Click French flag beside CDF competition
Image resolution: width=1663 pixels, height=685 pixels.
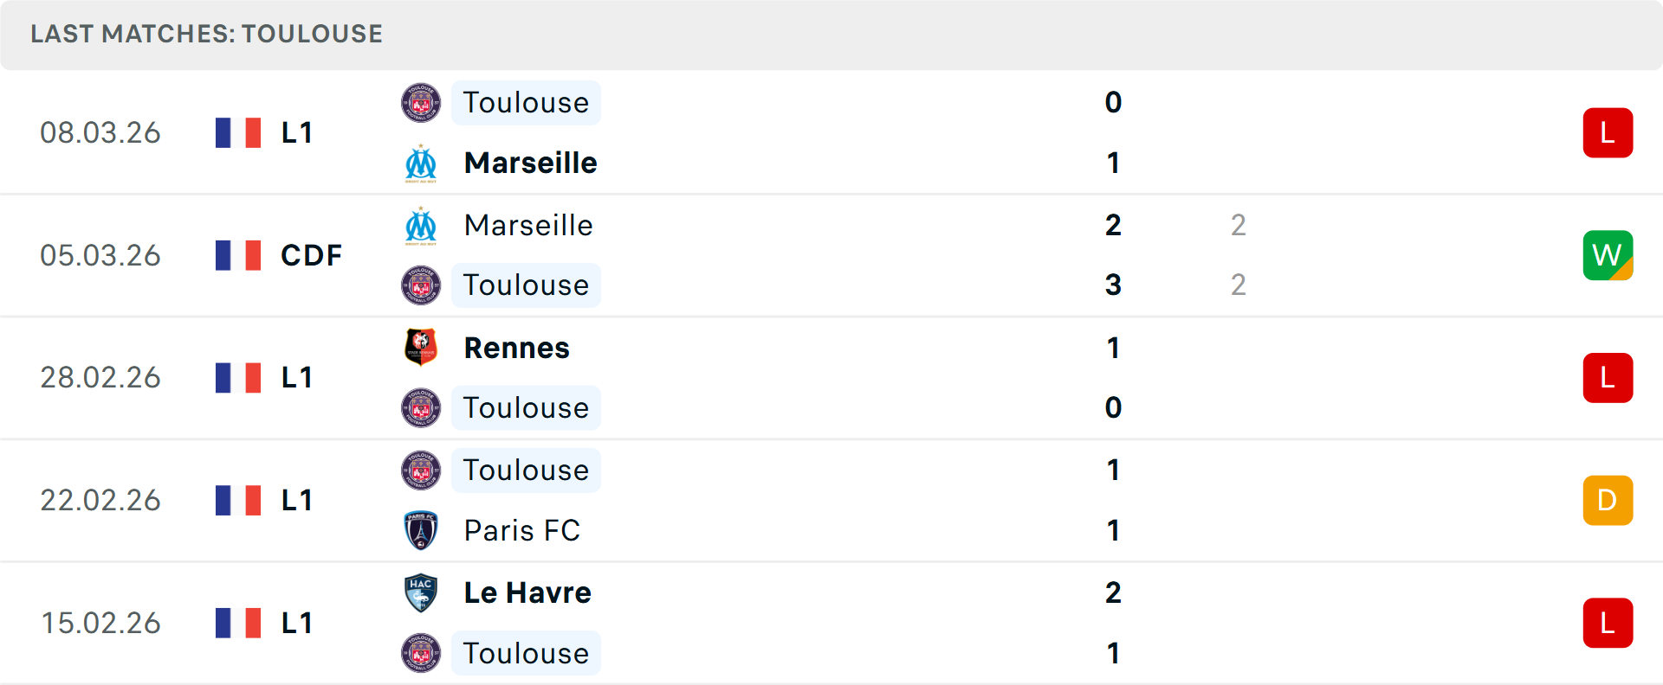click(x=238, y=255)
